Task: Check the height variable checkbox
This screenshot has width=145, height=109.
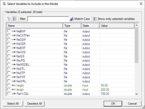Action: pyautogui.click(x=9, y=85)
